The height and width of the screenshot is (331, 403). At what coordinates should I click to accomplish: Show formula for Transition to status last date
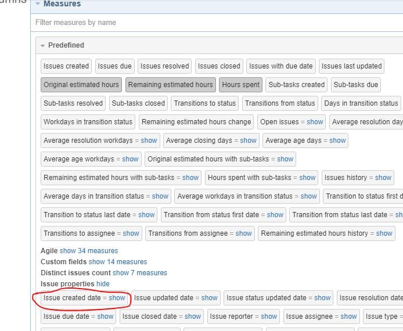point(146,215)
